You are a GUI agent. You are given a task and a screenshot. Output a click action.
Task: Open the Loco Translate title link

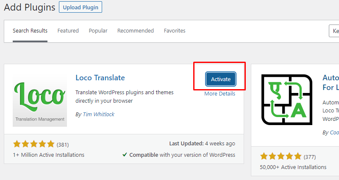[x=100, y=78]
